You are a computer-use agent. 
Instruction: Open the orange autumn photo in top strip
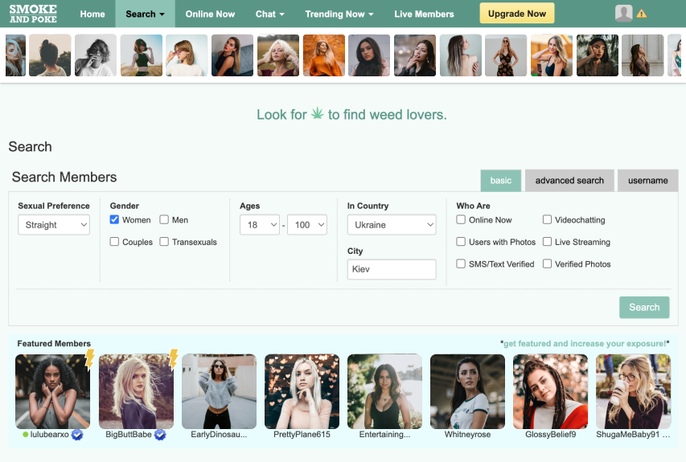(324, 55)
